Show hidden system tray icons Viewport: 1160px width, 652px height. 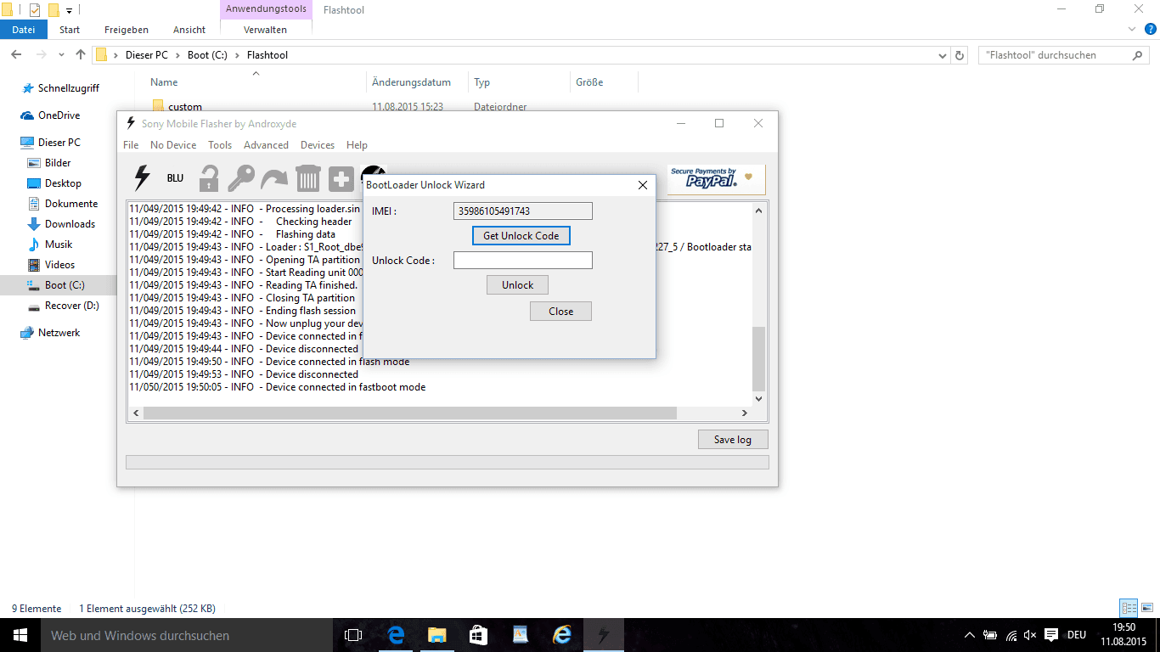coord(970,635)
